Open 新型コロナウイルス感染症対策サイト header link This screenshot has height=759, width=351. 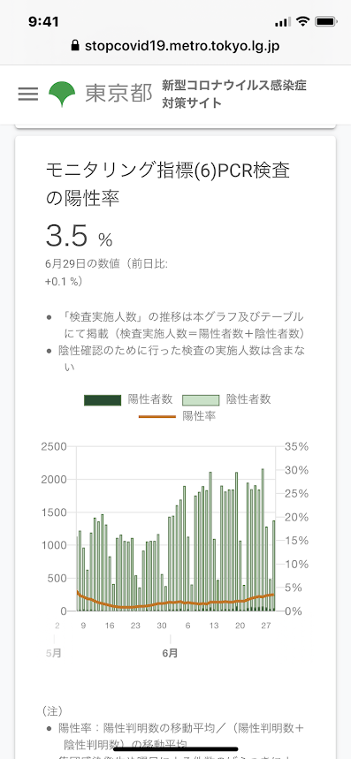(234, 94)
